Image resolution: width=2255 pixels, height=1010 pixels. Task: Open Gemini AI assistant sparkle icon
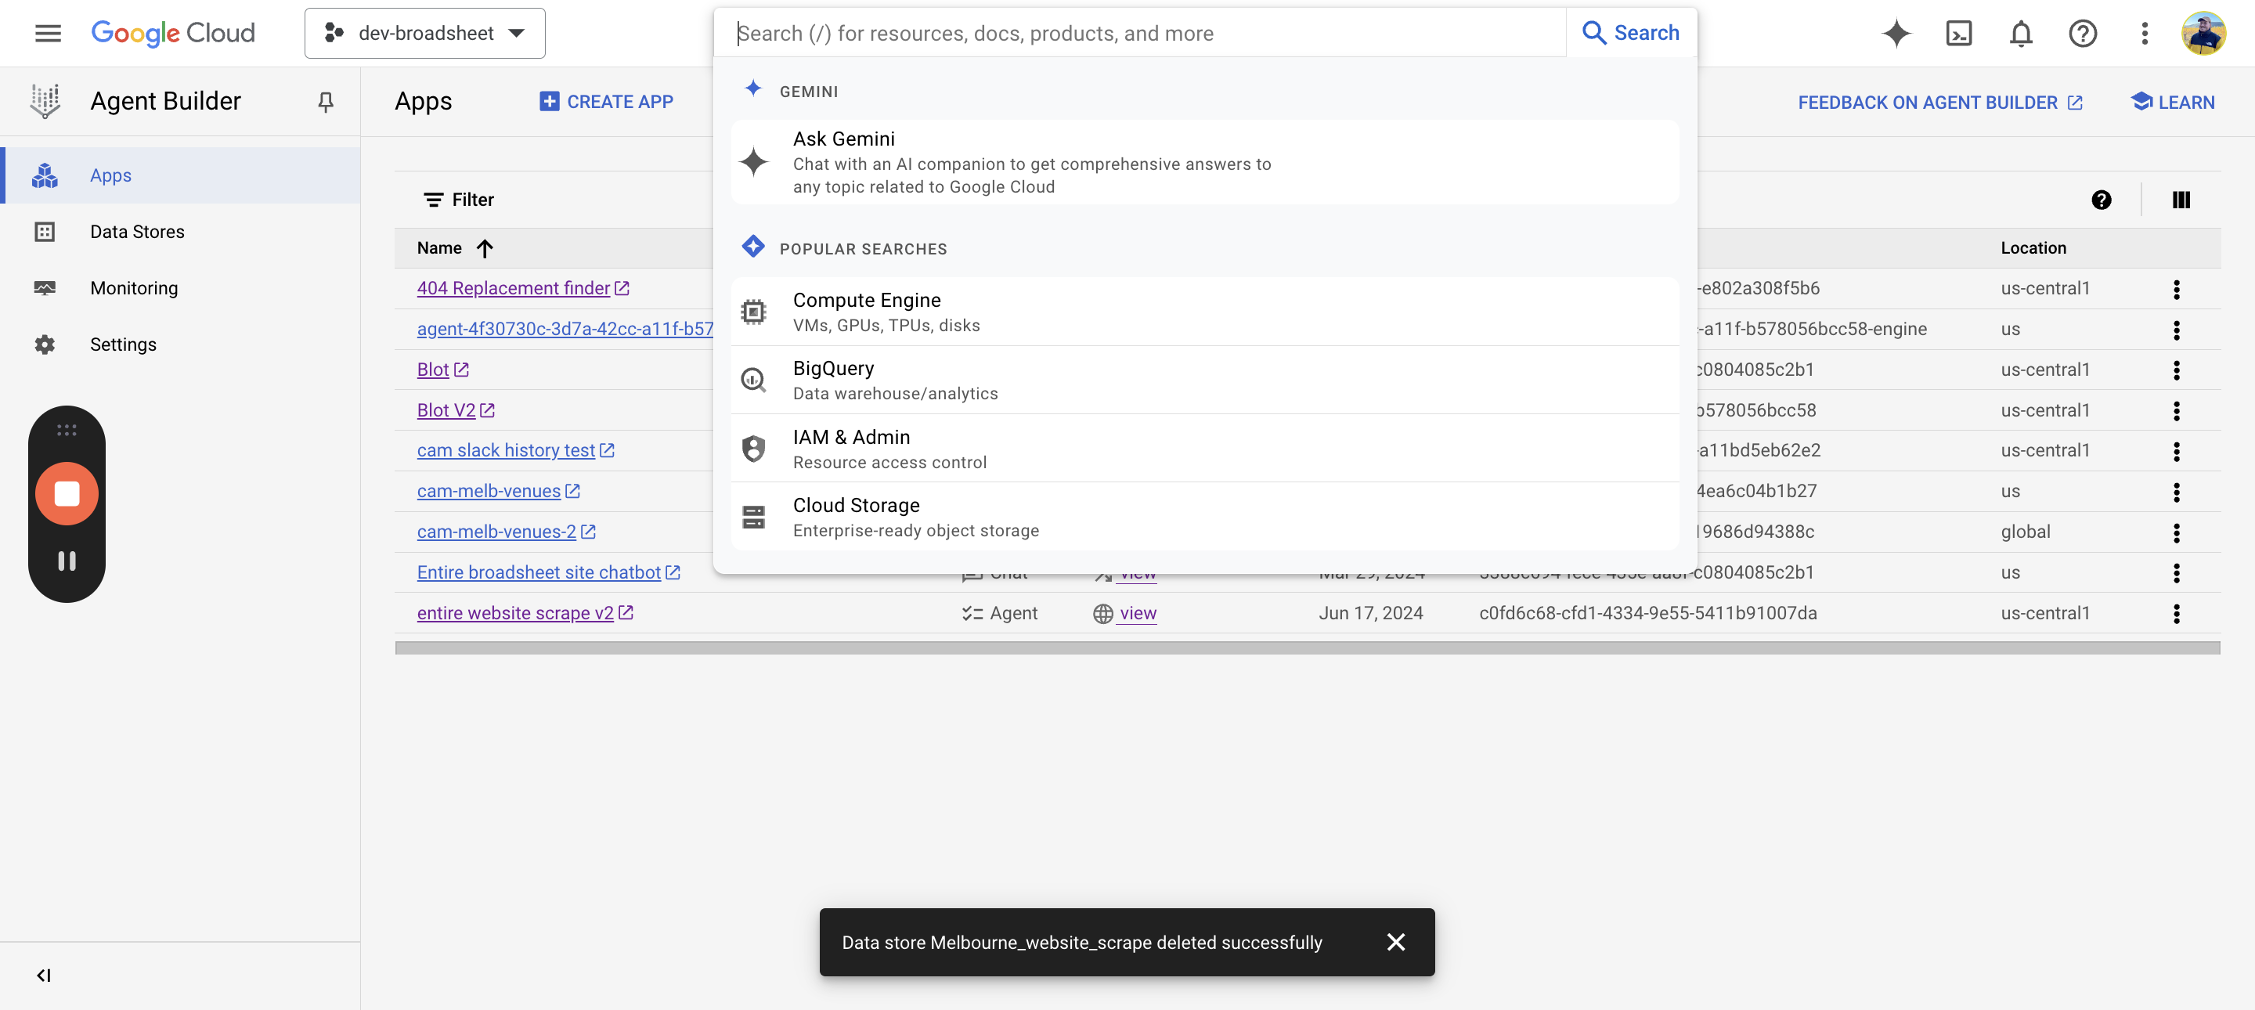tap(1896, 33)
